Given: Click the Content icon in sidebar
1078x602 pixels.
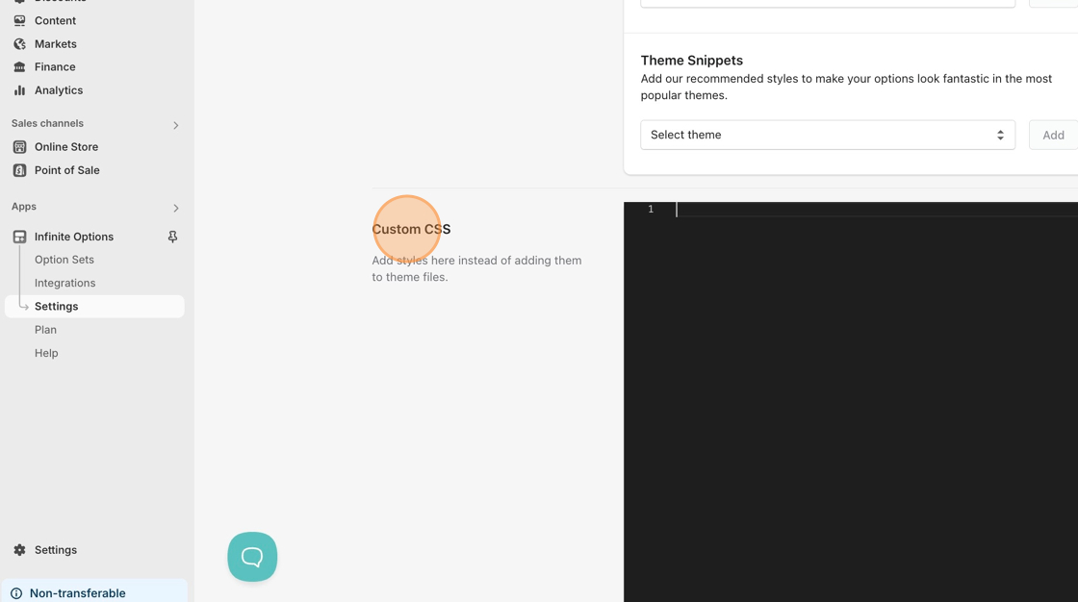Looking at the screenshot, I should pyautogui.click(x=19, y=20).
